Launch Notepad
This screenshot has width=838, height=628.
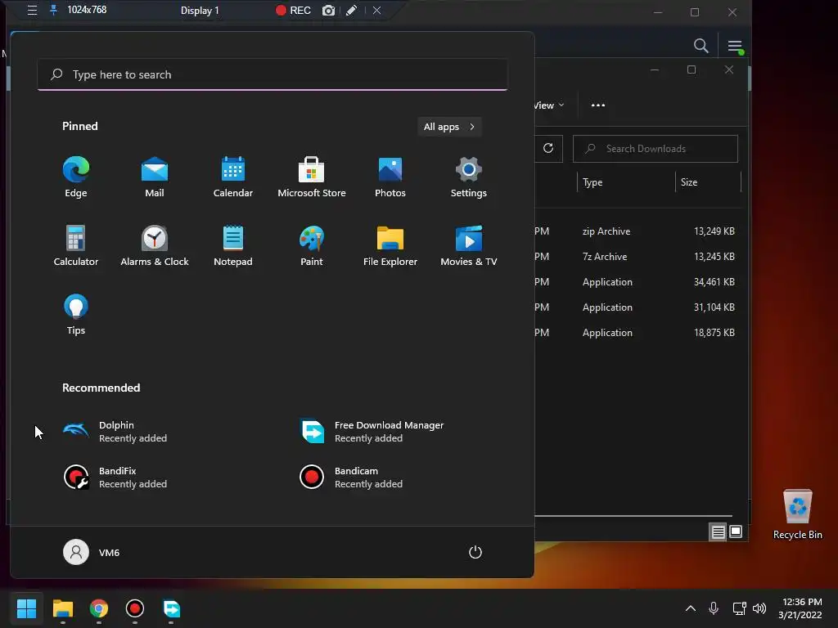coord(233,245)
